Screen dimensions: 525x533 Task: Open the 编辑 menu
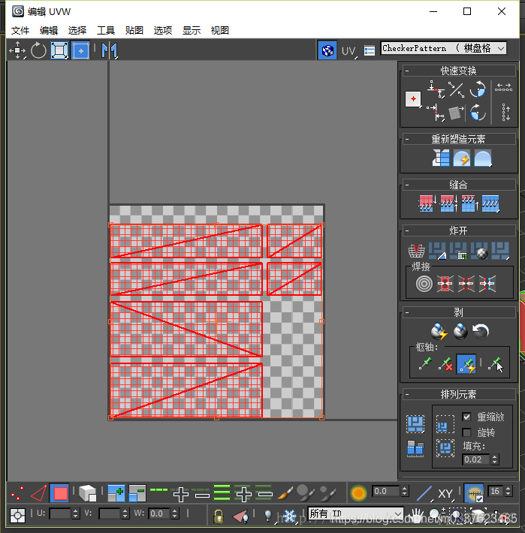[49, 31]
